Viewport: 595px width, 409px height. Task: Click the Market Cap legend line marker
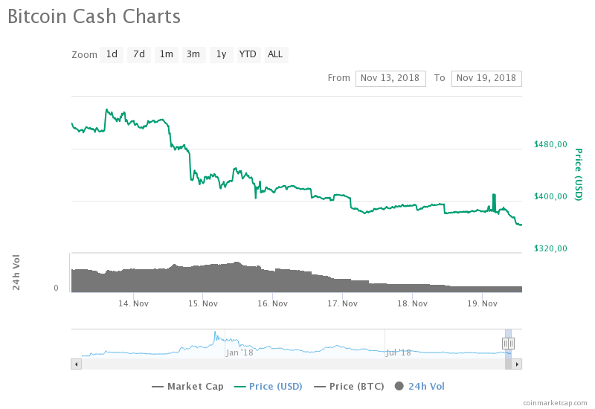point(157,387)
